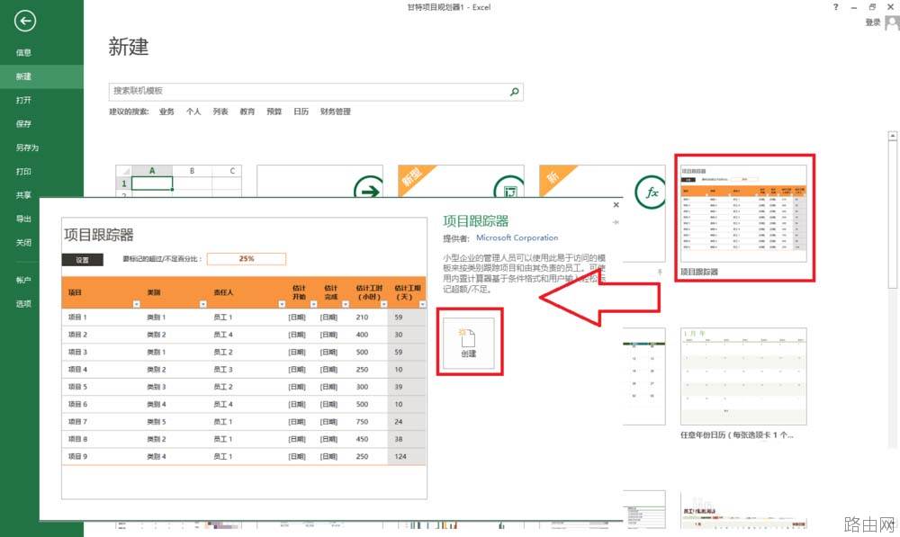Click the cell '项目 1' in preview
This screenshot has width=900, height=537.
pyautogui.click(x=77, y=318)
